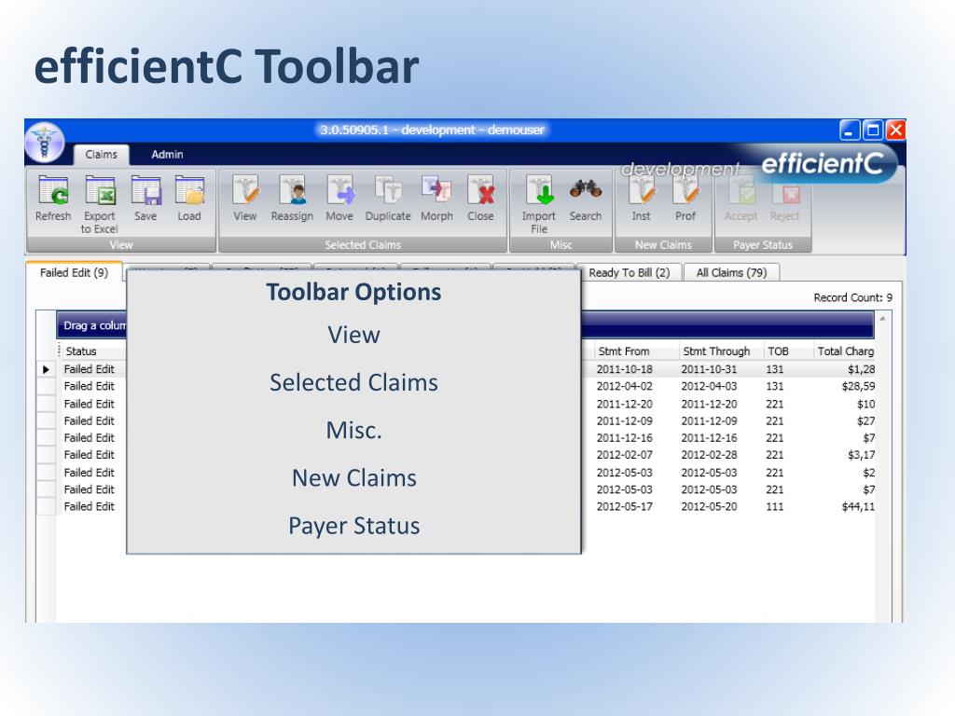Image resolution: width=955 pixels, height=716 pixels.
Task: Maximize the efficientC window
Action: tap(873, 131)
